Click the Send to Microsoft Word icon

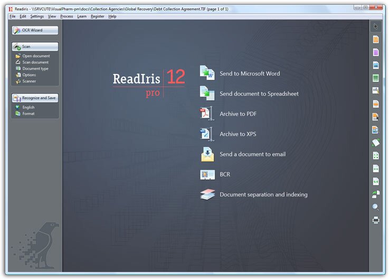(x=207, y=73)
